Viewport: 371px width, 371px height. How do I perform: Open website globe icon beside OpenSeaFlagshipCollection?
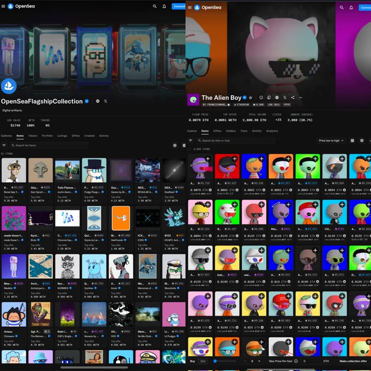click(98, 101)
